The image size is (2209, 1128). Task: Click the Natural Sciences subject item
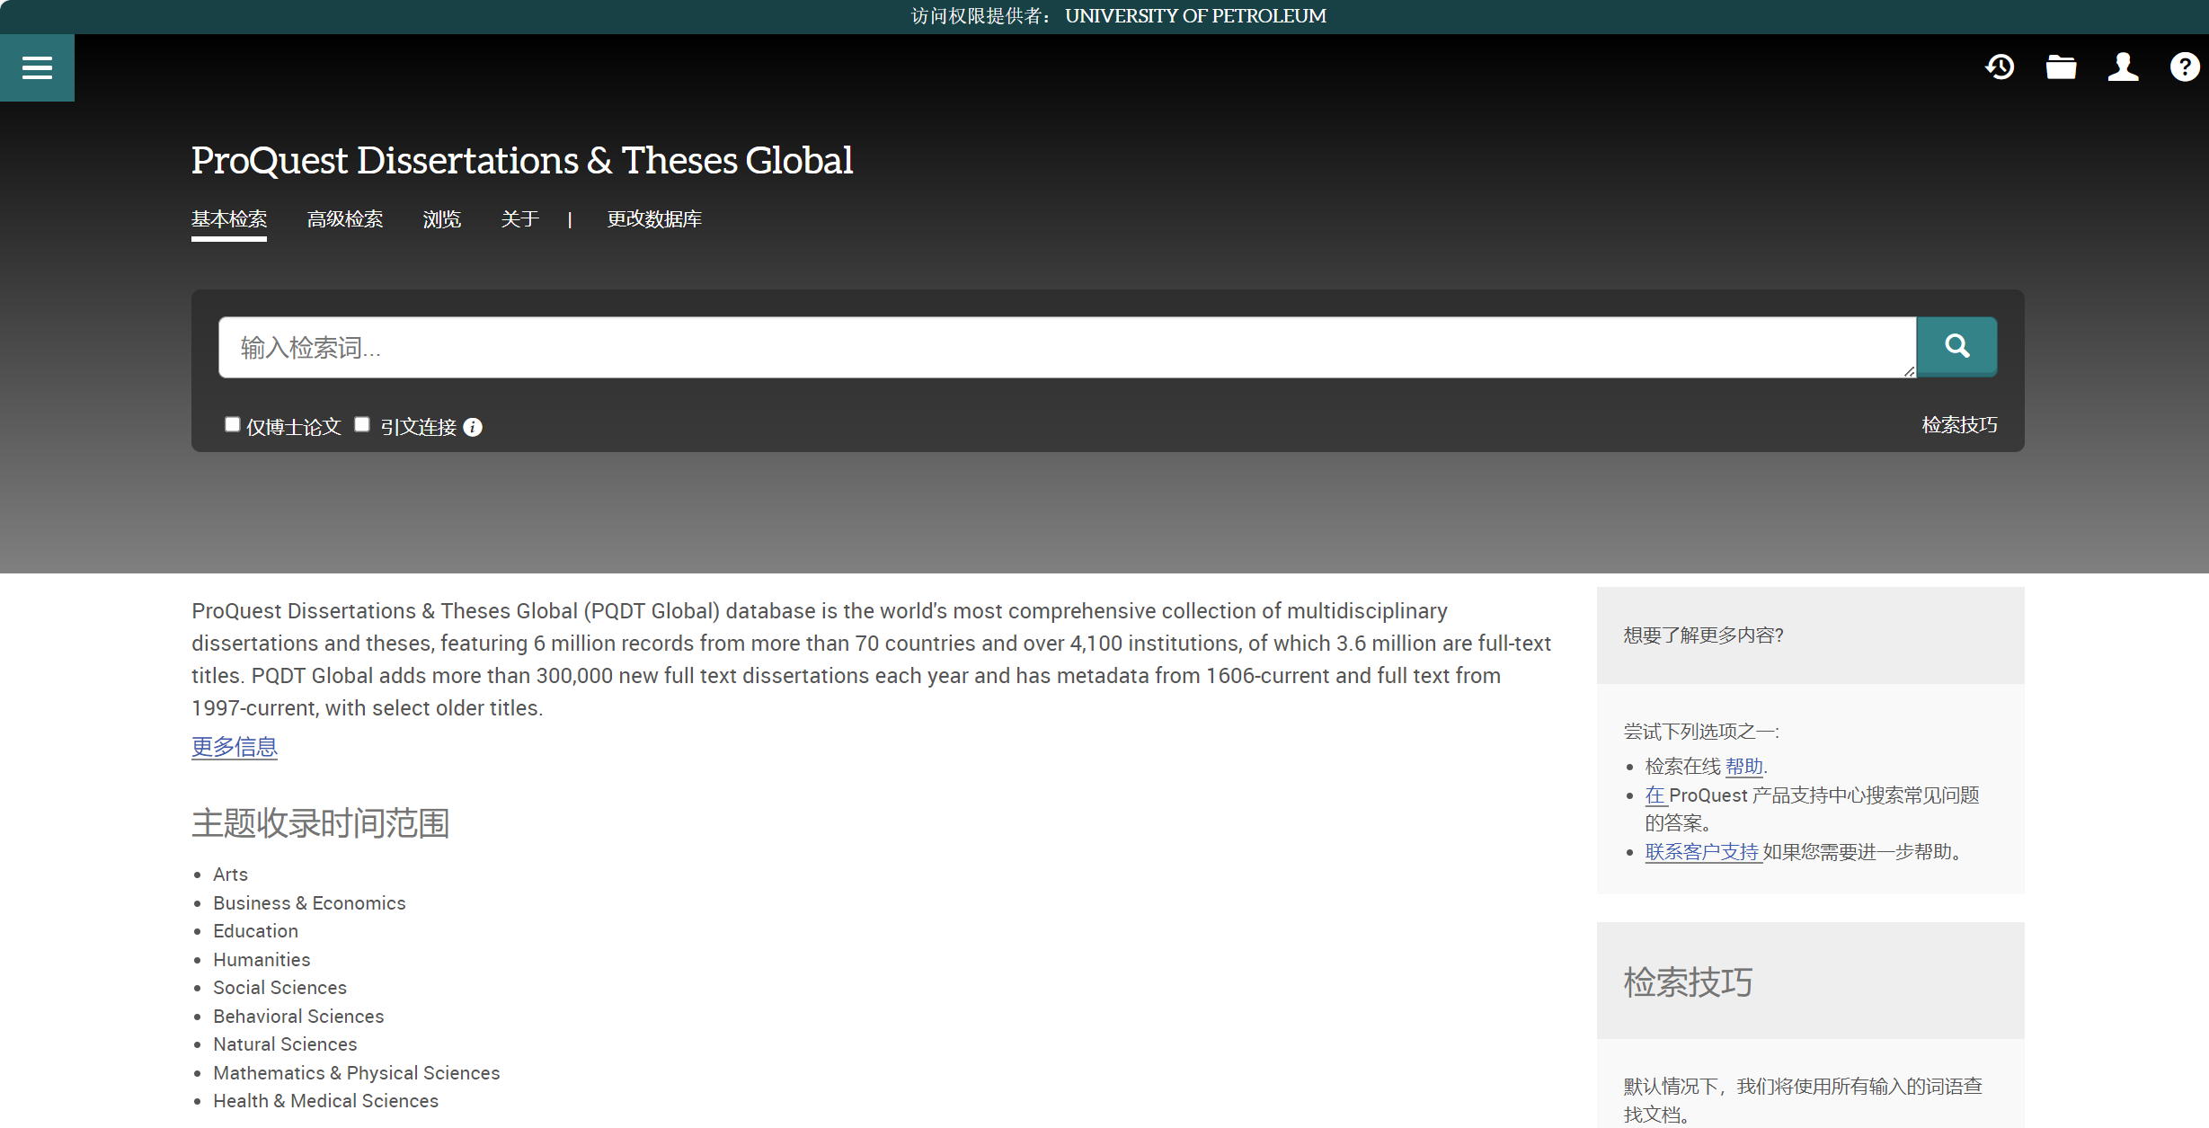tap(285, 1044)
